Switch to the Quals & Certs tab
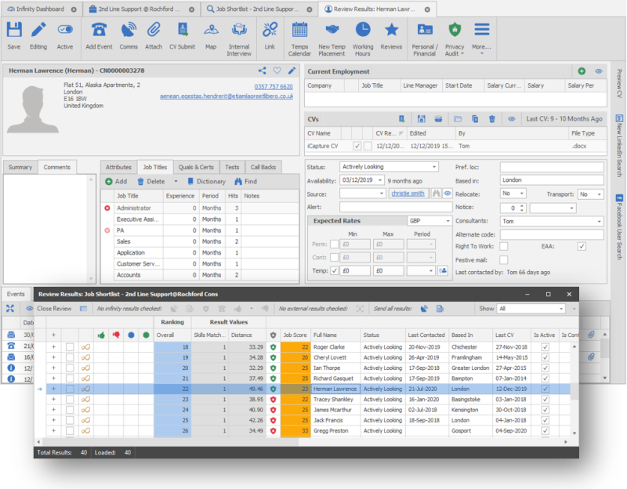627x489 pixels. 196,167
